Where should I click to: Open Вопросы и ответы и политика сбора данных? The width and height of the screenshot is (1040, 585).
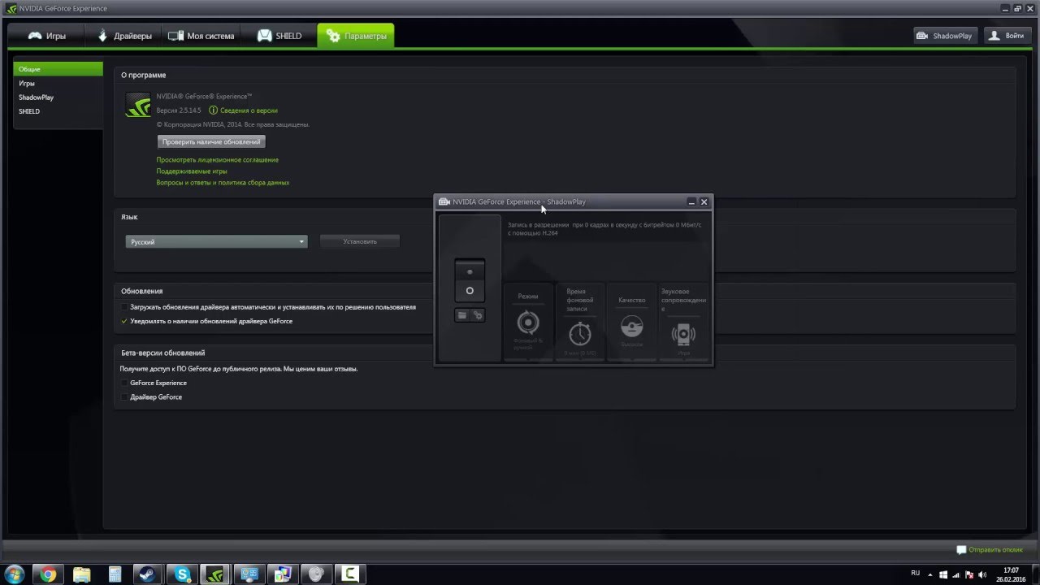pos(223,183)
